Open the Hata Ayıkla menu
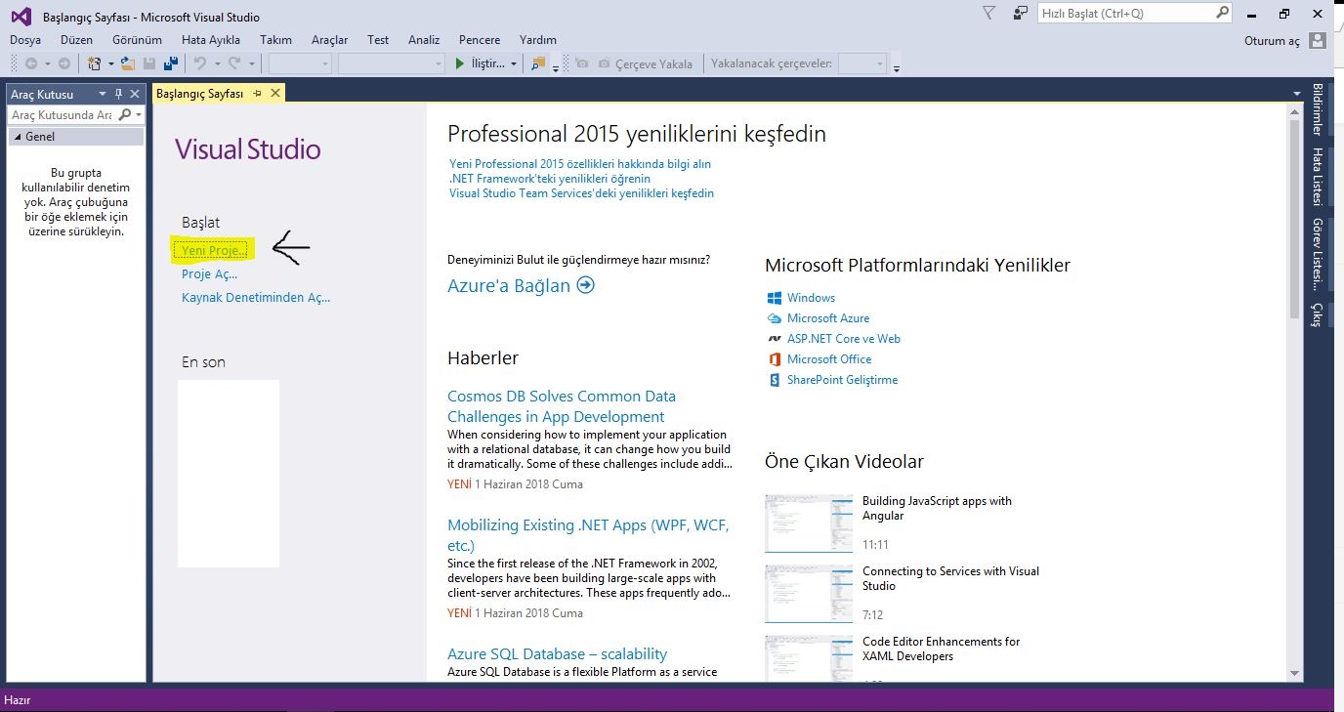This screenshot has width=1344, height=712. 211,40
